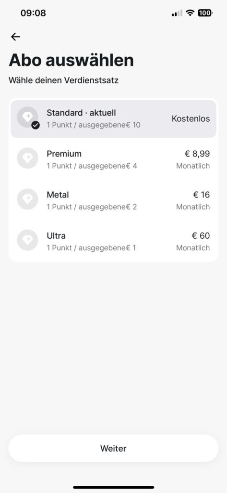Tap the Ultra plan diamond icon
Image resolution: width=227 pixels, height=493 pixels.
coord(27,240)
